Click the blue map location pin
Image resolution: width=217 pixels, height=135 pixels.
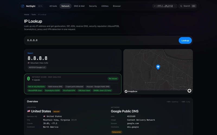click(x=158, y=67)
